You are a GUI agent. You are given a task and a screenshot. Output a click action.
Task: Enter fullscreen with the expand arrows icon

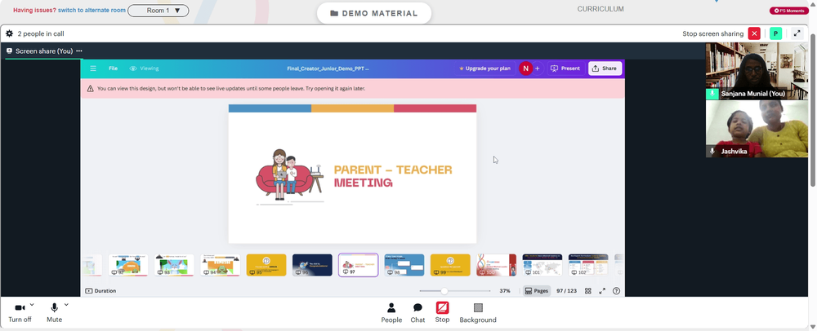click(602, 291)
